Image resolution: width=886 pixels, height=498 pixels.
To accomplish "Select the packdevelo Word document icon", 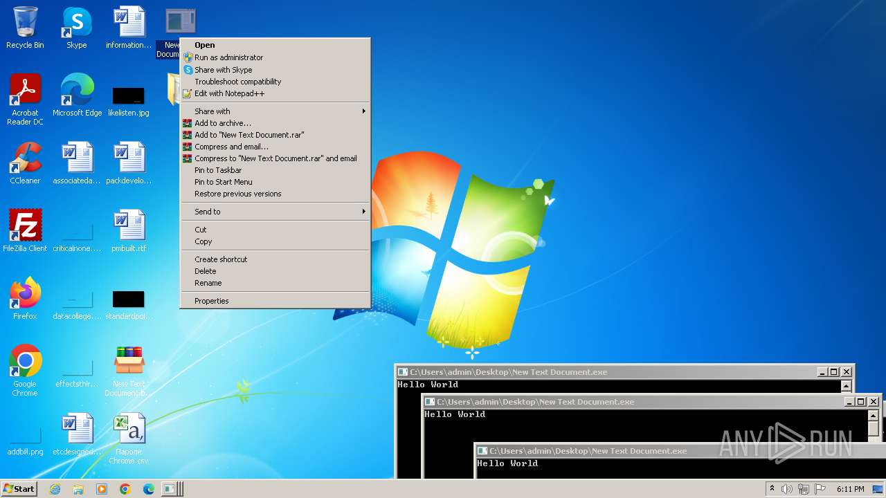I will coord(129,163).
